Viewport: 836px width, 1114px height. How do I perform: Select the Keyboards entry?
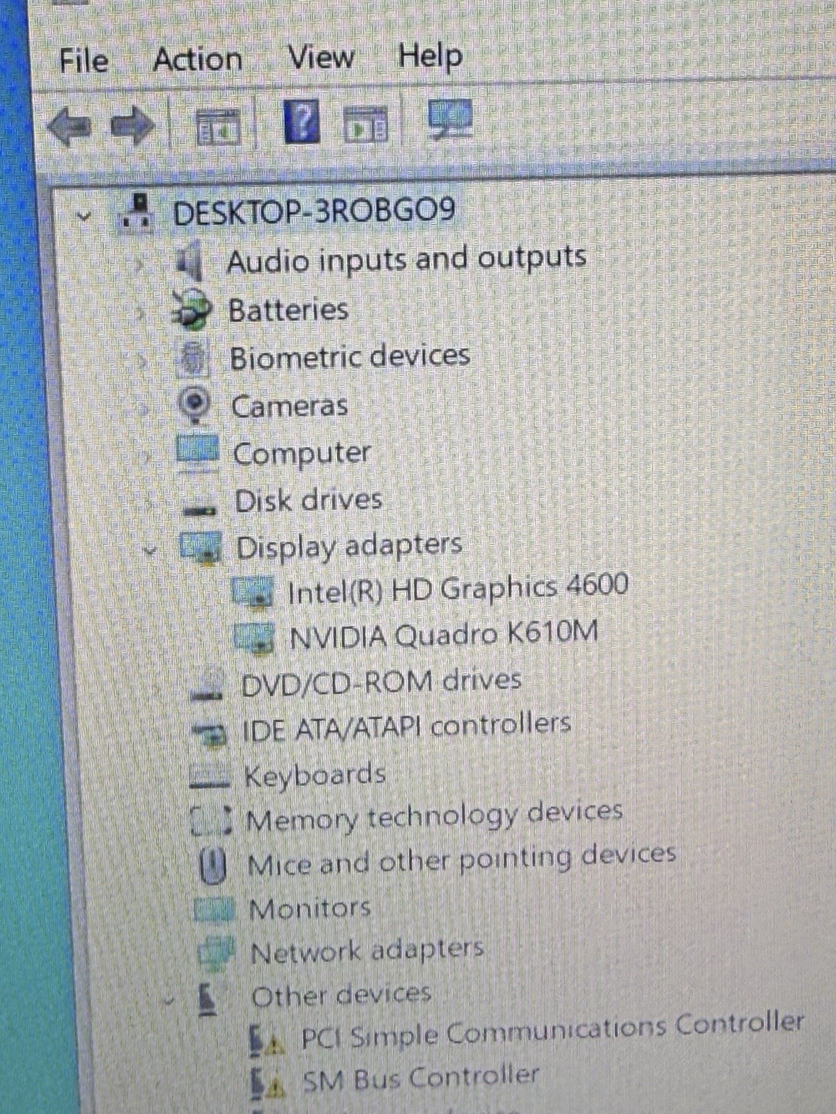[x=315, y=776]
